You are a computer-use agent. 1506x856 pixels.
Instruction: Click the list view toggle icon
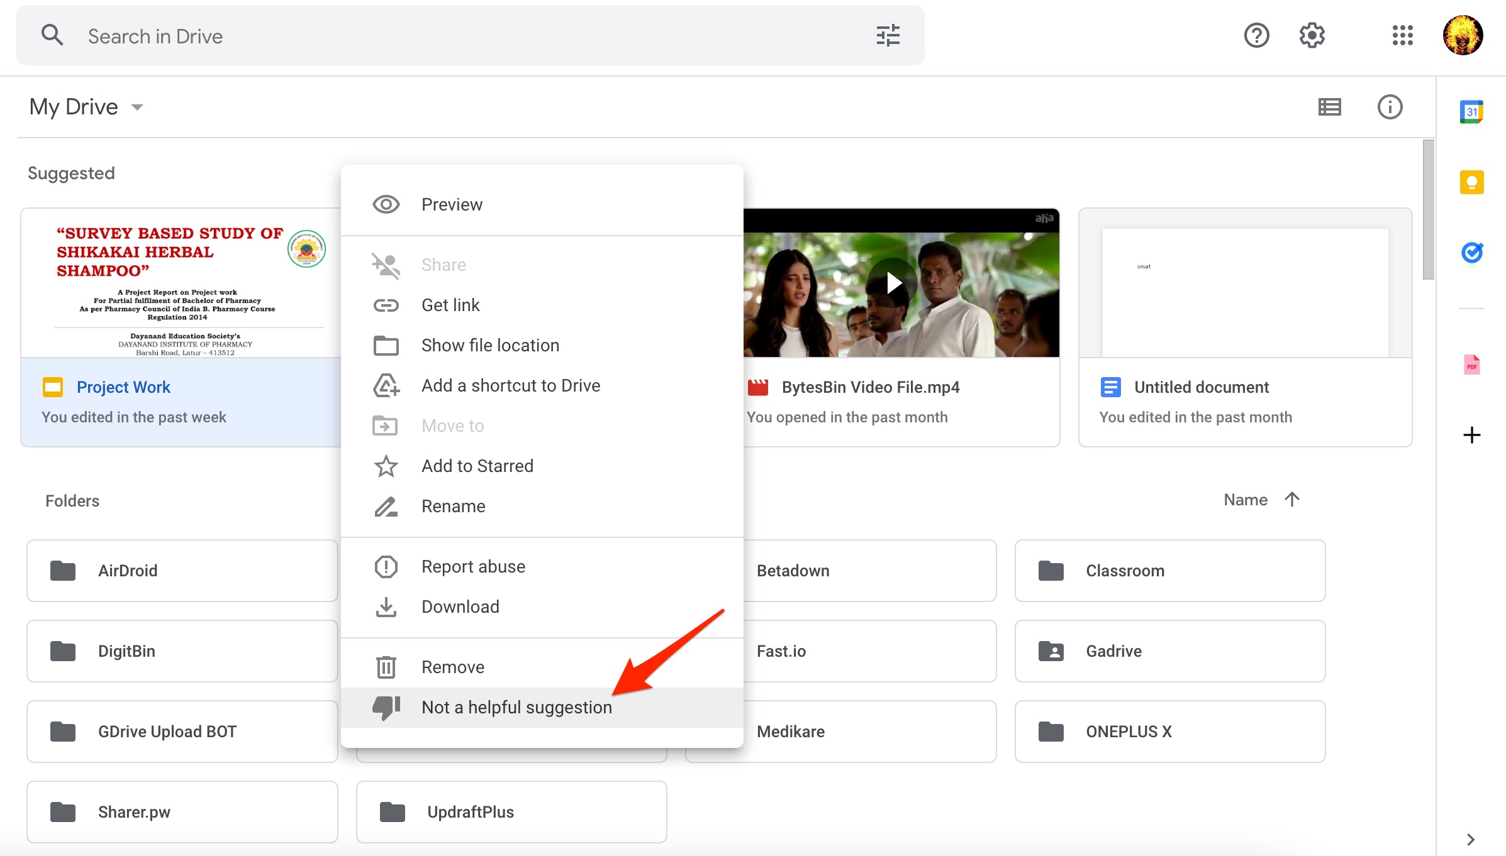[x=1330, y=106]
